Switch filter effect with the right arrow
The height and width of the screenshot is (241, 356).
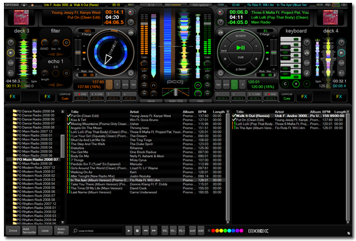[60, 54]
